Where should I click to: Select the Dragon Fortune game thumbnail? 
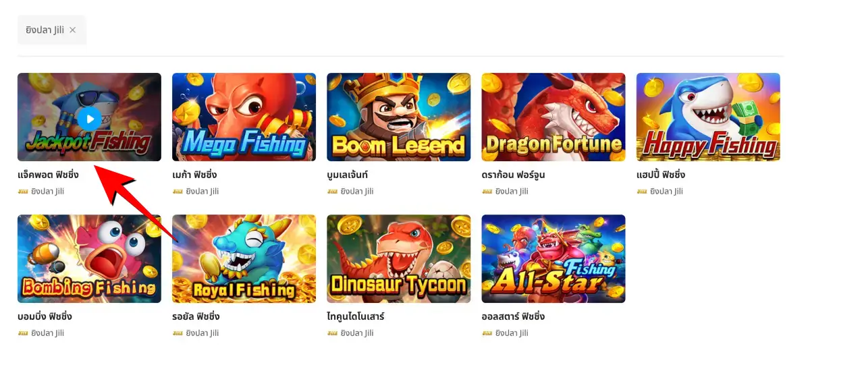pyautogui.click(x=553, y=117)
